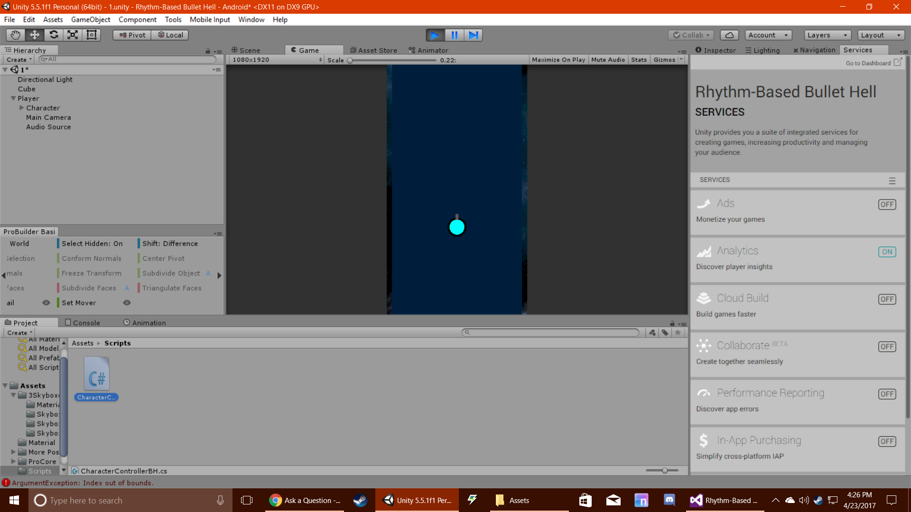Collapse the 3Skybox folder
The height and width of the screenshot is (512, 911).
coord(13,395)
